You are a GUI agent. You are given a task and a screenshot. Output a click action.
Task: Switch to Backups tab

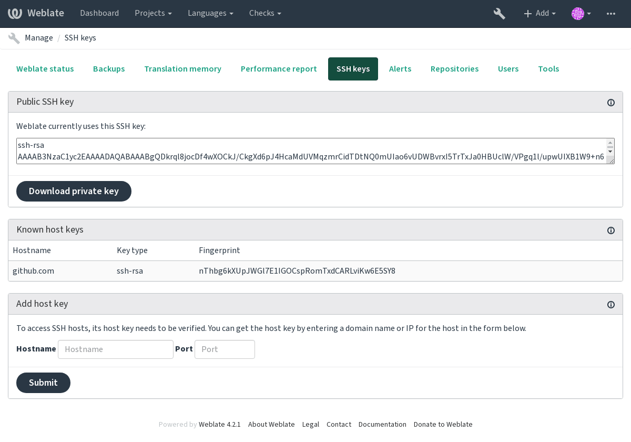(109, 69)
